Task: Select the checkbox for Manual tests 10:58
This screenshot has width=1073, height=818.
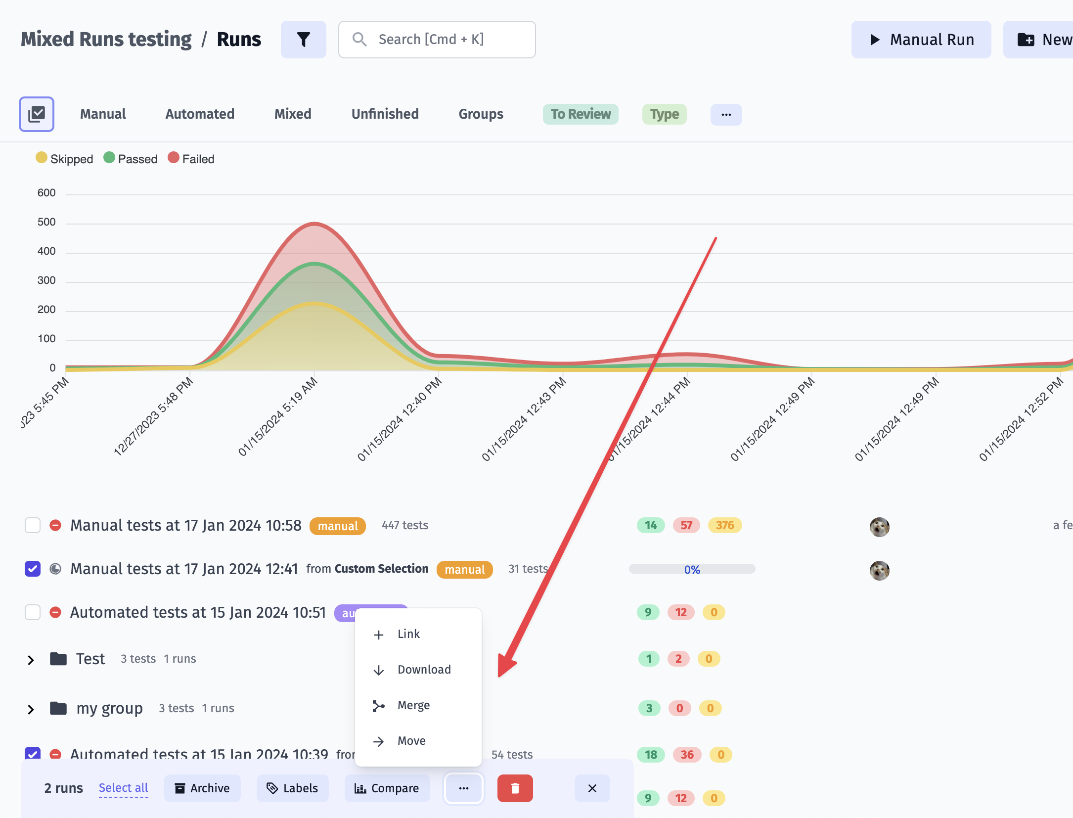Action: coord(33,525)
